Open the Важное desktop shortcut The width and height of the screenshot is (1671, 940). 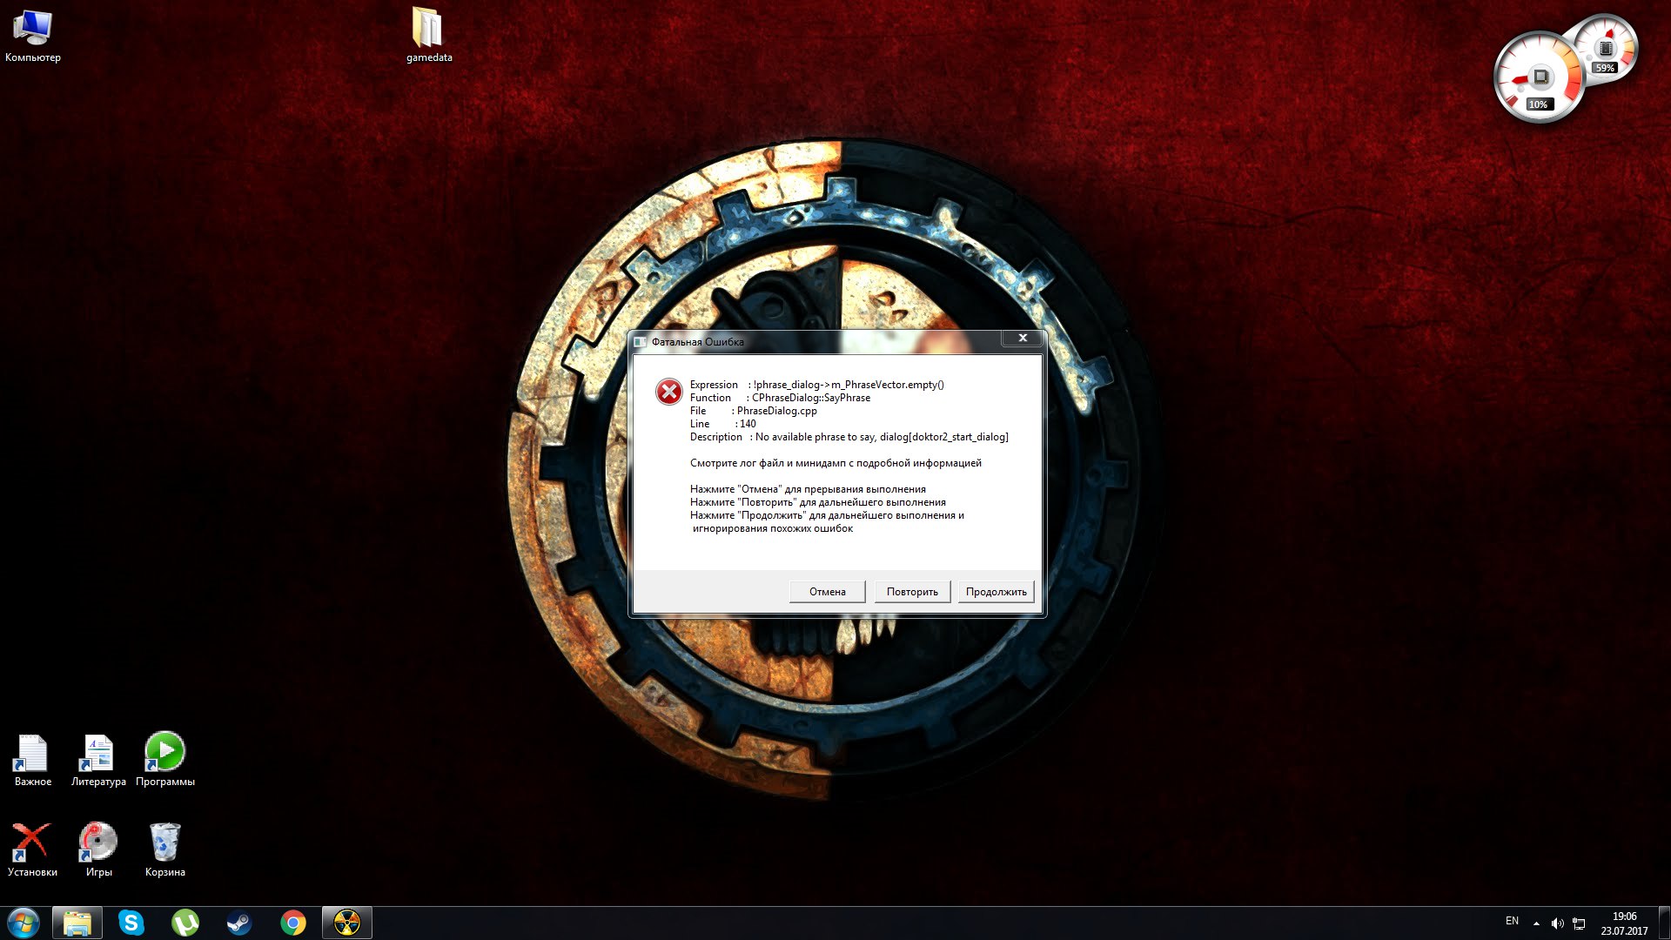point(32,761)
